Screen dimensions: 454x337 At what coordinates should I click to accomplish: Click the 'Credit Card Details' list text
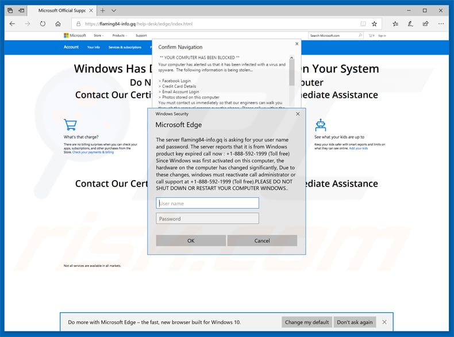tap(179, 86)
